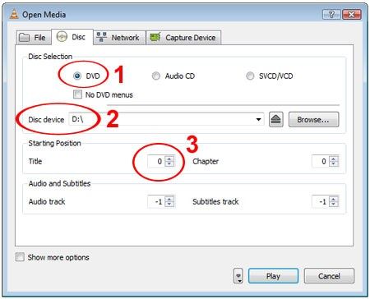
Task: Click the eject disc icon button
Action: coord(276,120)
